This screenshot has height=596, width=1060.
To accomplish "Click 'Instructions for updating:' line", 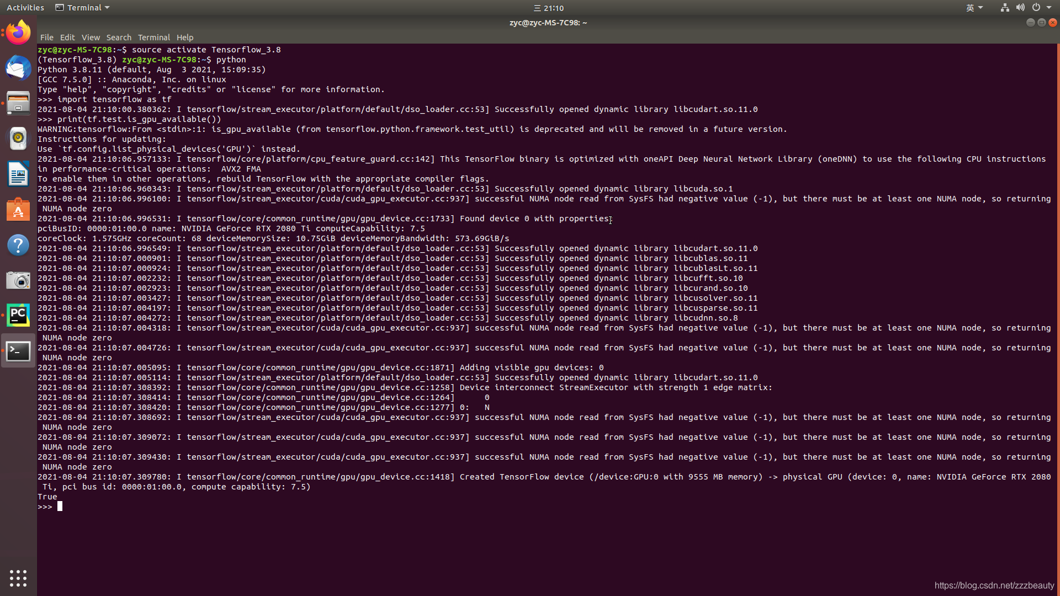I will [102, 139].
